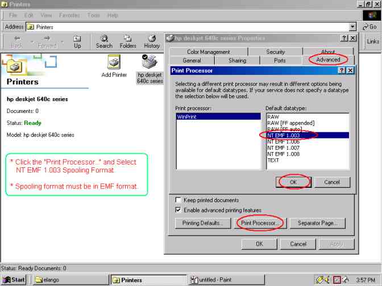Click the help question mark in Print Processor dialog
Viewport: 382px width, 286px height.
341,70
